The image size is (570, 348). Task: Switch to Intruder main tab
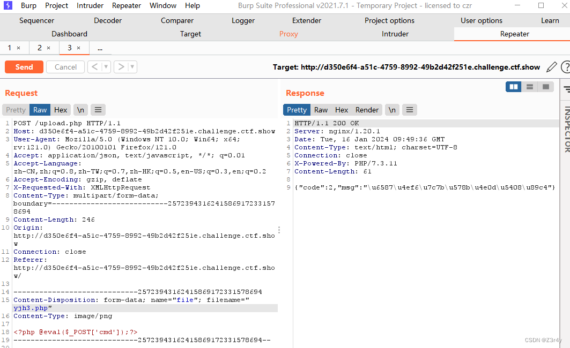[395, 34]
